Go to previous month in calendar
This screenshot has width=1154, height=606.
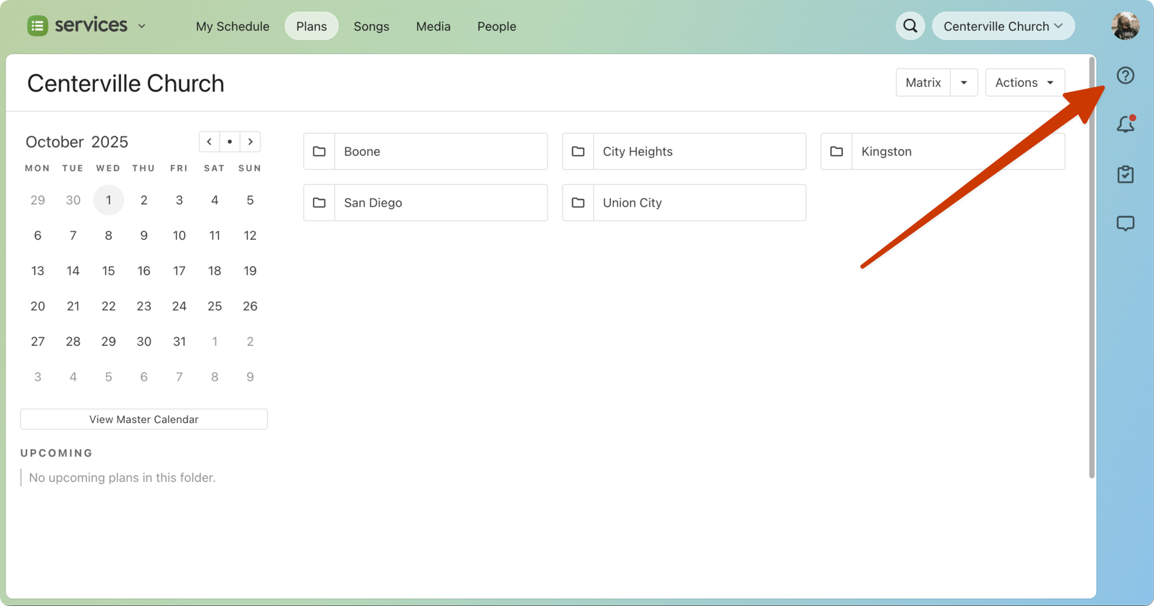(x=209, y=142)
